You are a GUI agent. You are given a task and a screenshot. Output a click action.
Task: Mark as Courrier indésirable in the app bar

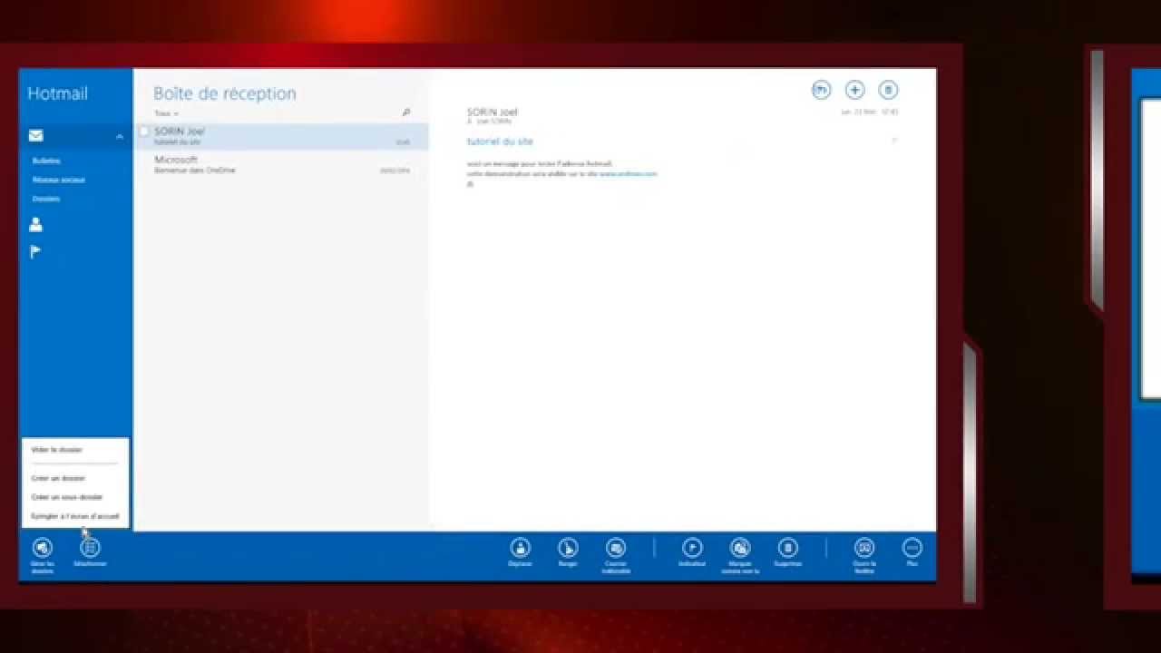click(616, 548)
